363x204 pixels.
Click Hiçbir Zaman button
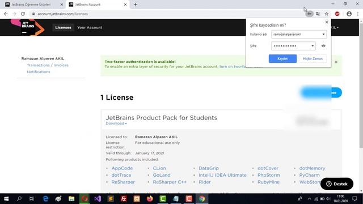tap(313, 58)
